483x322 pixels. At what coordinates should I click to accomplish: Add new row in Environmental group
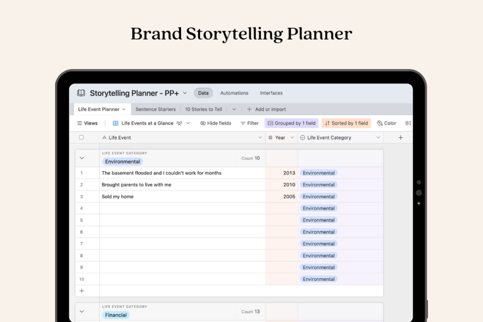[82, 291]
